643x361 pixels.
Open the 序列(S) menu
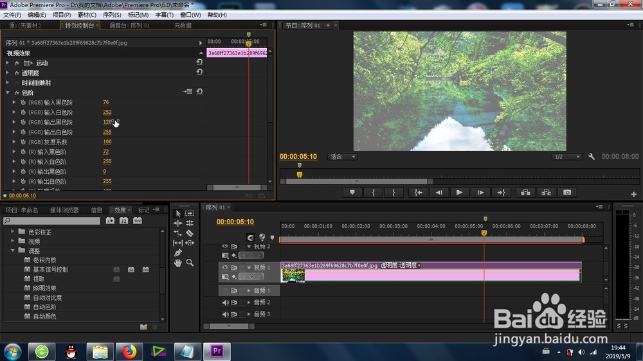[x=112, y=15]
